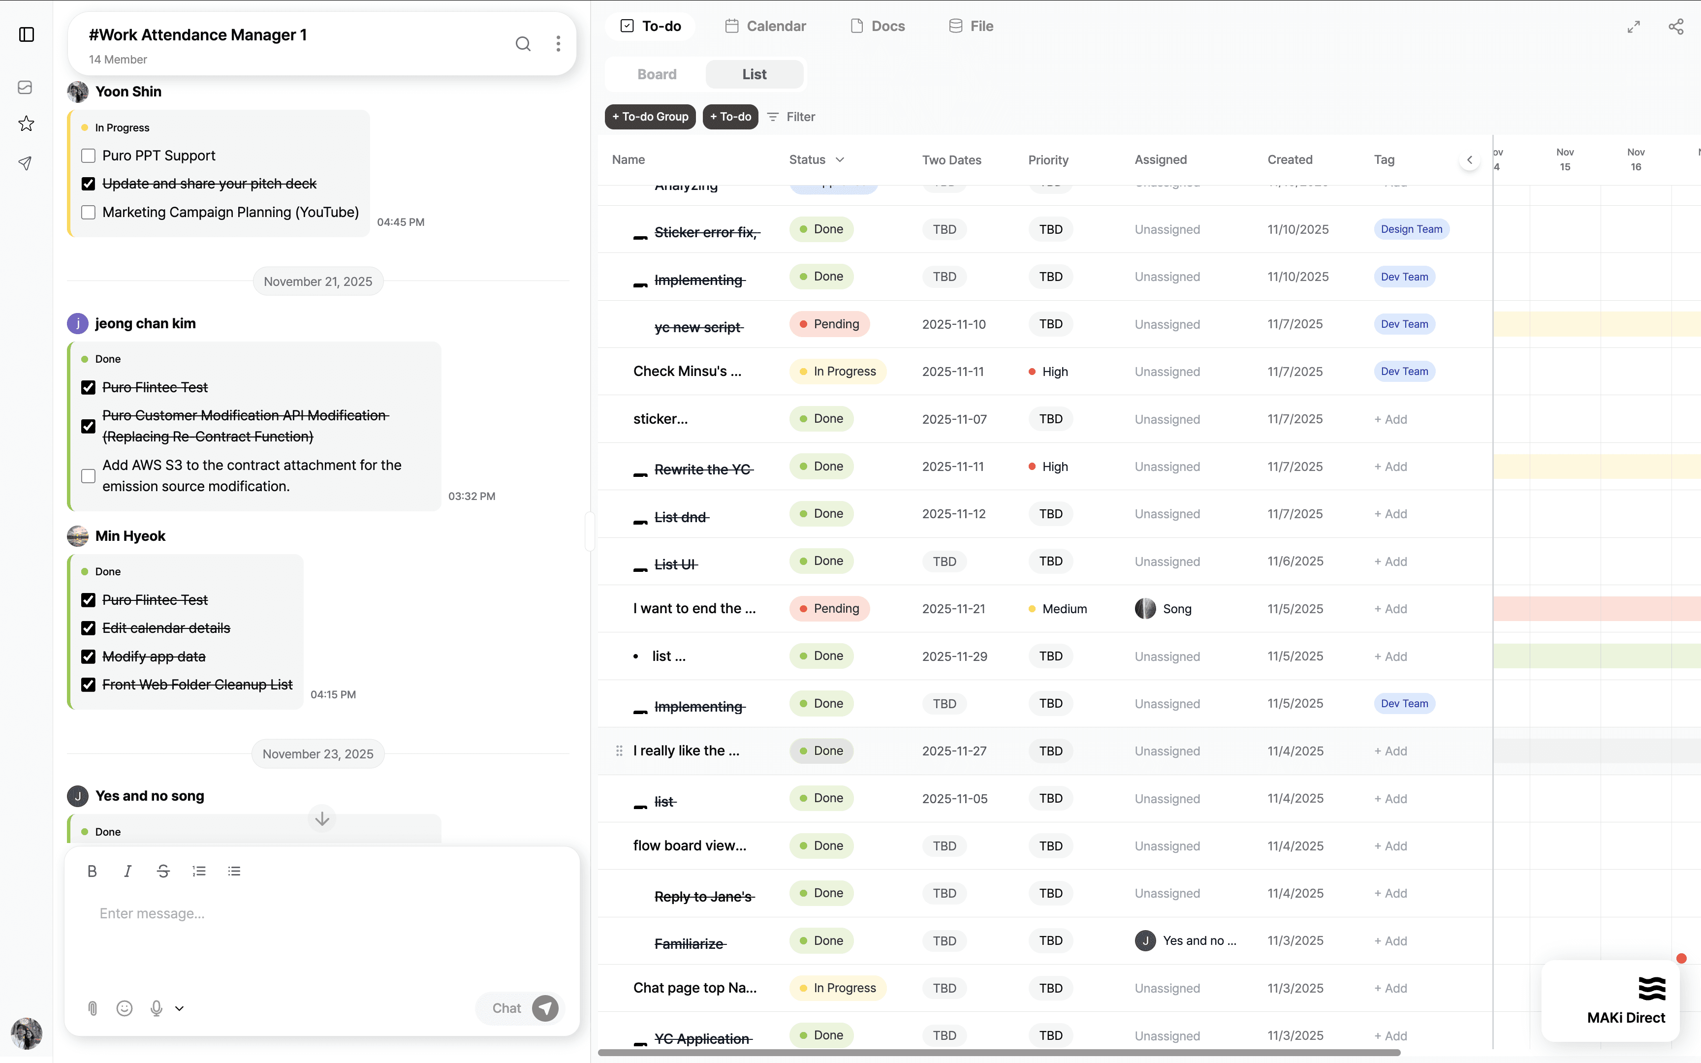Screen dimensions: 1701x1063
Task: Open the emoji picker icon
Action: (x=125, y=1008)
